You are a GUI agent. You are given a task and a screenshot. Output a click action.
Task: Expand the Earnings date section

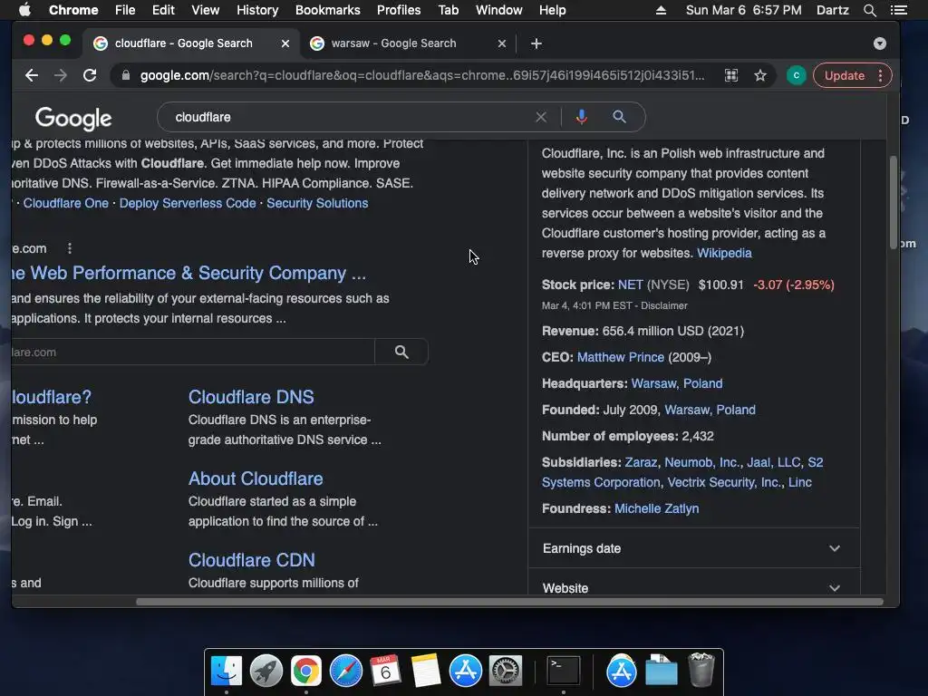693,548
